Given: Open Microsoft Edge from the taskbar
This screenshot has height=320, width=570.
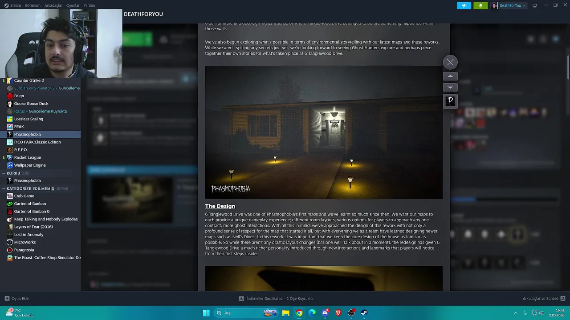Looking at the screenshot, I should [312, 313].
